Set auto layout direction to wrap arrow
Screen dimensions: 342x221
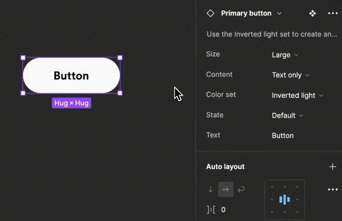pyautogui.click(x=241, y=189)
